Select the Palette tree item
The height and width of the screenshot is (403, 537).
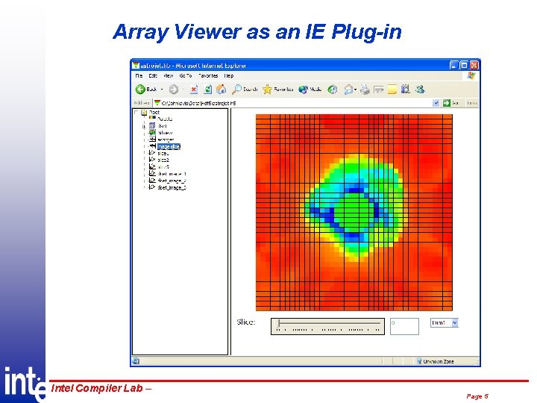point(165,119)
